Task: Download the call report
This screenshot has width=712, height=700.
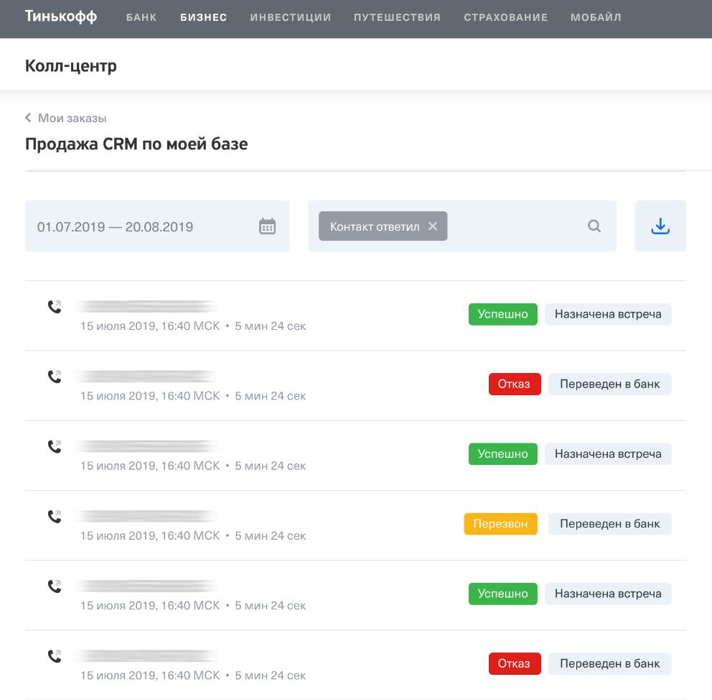Action: click(x=660, y=225)
